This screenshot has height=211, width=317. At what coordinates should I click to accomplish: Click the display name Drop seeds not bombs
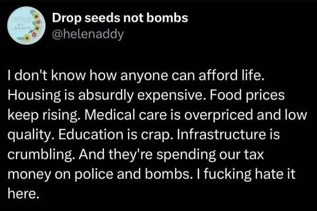[x=120, y=18]
